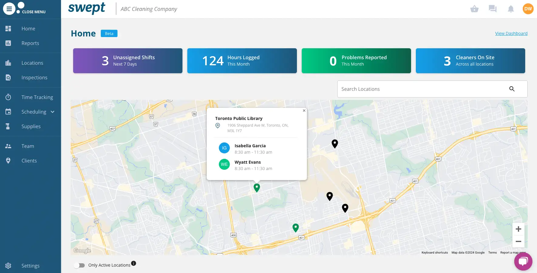Click the 1906 Sheppard Ave W address
Screen dimensions: 537x273
258,128
